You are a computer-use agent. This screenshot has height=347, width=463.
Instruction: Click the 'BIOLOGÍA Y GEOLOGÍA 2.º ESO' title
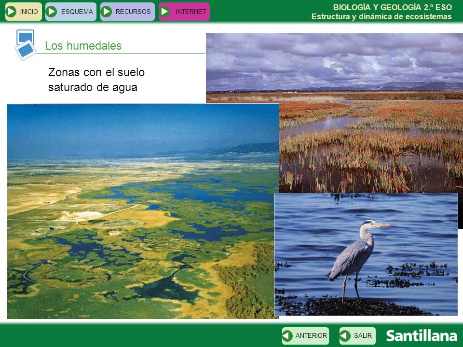pyautogui.click(x=393, y=7)
